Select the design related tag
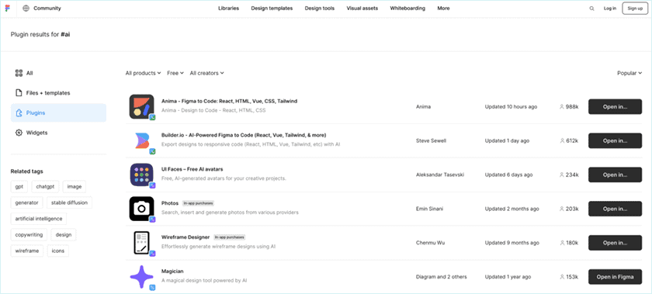 64,234
